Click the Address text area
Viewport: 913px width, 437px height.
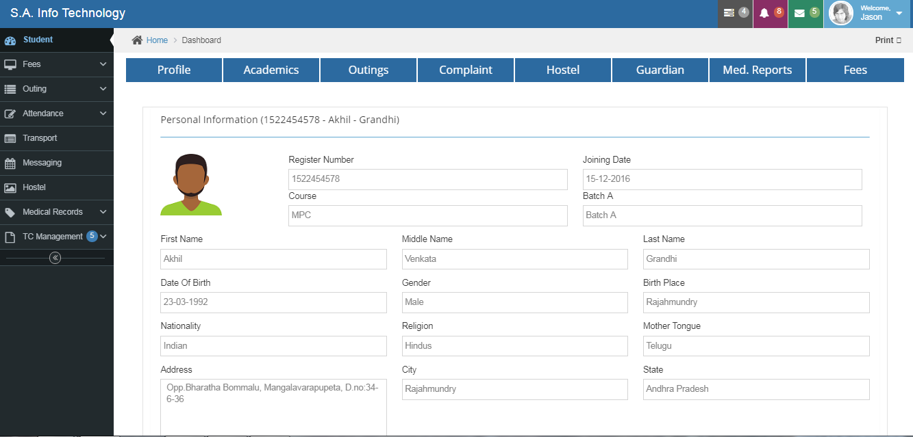pyautogui.click(x=274, y=408)
